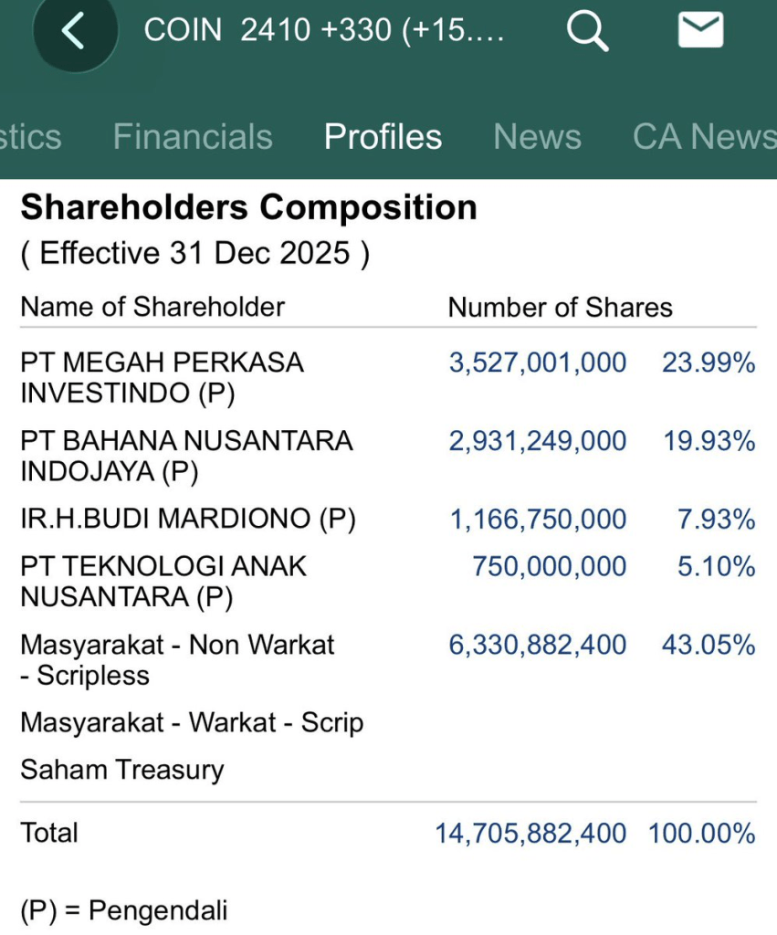Select the Saham Treasury row
This screenshot has height=935, width=777.
[x=121, y=769]
